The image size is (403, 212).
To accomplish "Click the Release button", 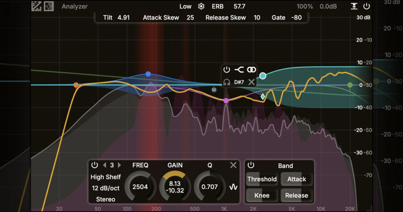I will point(297,195).
